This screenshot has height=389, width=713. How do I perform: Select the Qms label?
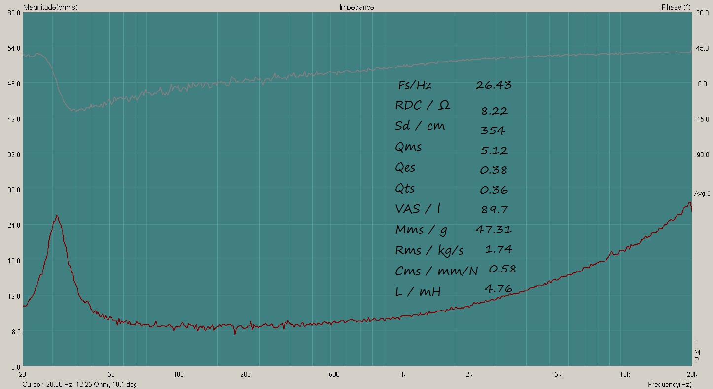click(408, 147)
